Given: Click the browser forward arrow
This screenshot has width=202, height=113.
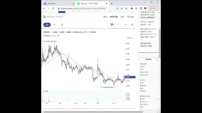Looking at the screenshot, I should pos(49,8).
